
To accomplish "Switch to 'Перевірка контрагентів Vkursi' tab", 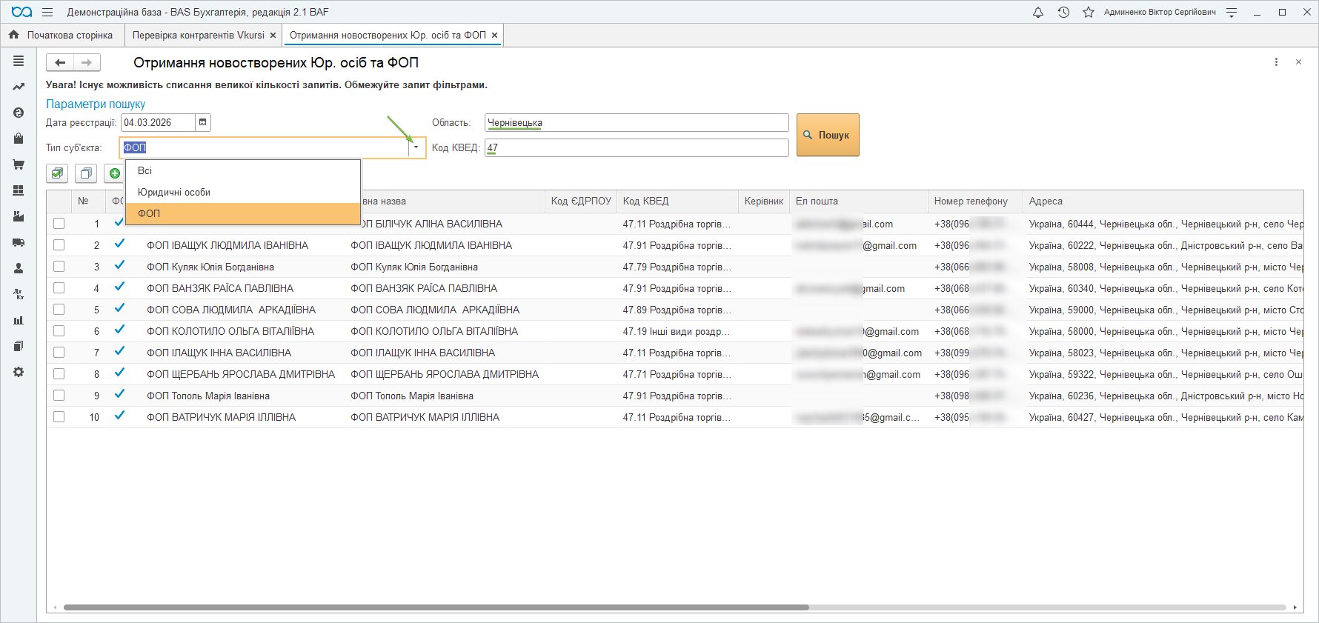I will coord(198,35).
